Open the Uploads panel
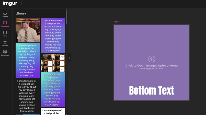Viewport: 206px width, 115px height. (x=5, y=14)
